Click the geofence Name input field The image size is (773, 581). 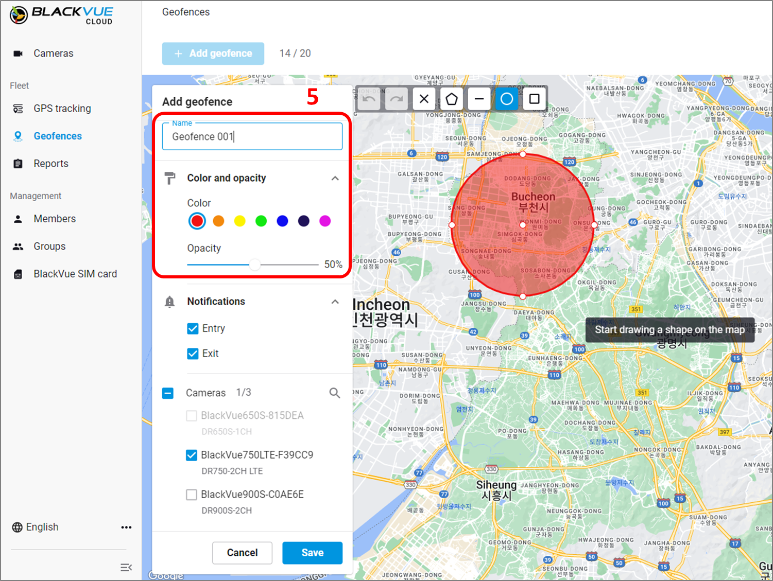pos(252,136)
